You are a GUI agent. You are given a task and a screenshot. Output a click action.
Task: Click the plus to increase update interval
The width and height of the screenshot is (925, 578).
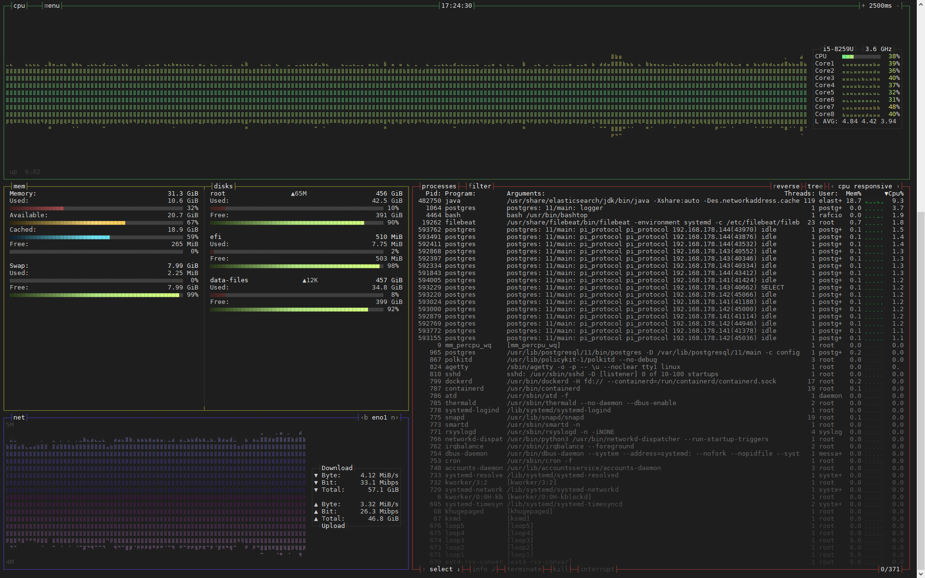point(863,6)
